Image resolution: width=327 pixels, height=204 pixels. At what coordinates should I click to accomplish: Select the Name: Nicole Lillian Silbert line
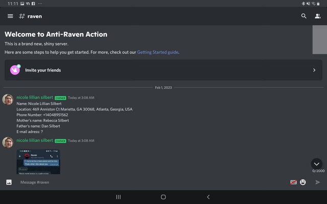click(39, 104)
